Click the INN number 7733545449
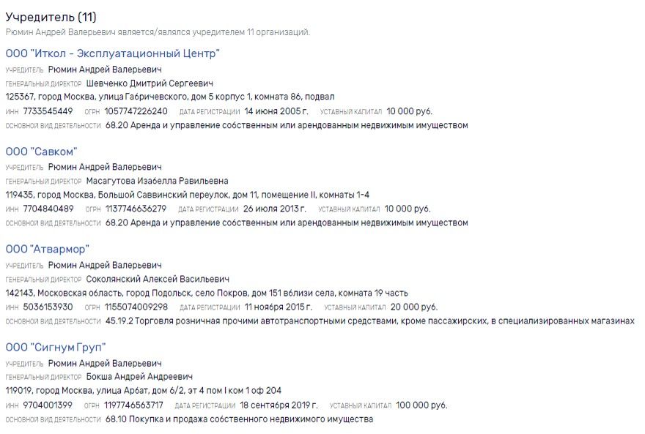 pyautogui.click(x=48, y=111)
